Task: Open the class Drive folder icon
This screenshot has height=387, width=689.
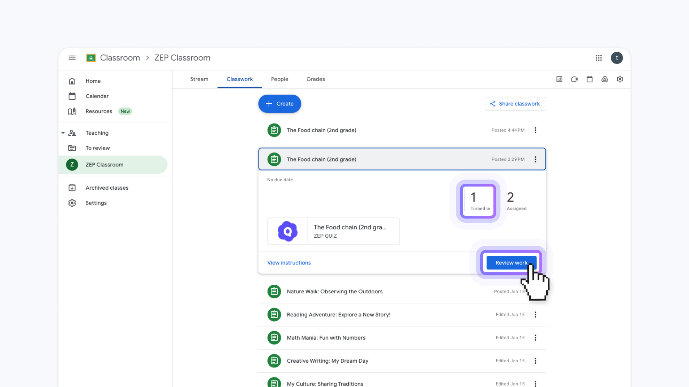Action: coord(605,79)
